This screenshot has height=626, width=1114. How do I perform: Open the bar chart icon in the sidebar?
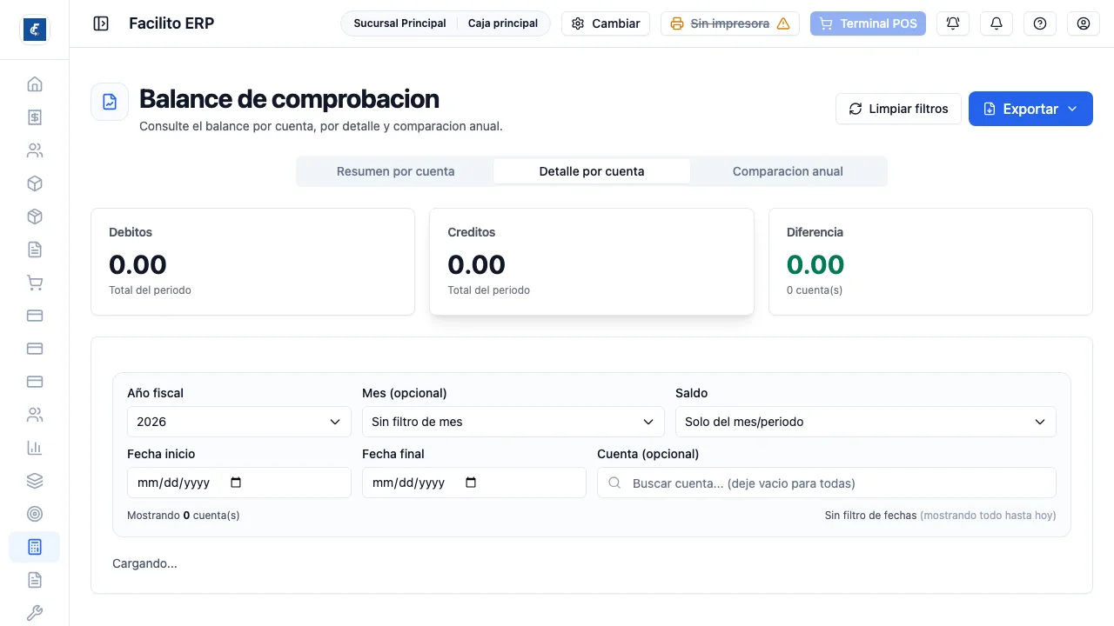coord(35,448)
